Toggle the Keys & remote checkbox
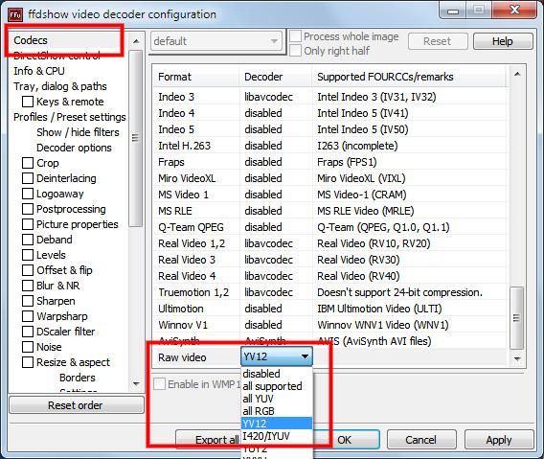Screen dimensions: 544x459 [28, 102]
